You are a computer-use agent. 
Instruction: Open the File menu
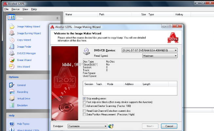pyautogui.click(x=7, y=9)
